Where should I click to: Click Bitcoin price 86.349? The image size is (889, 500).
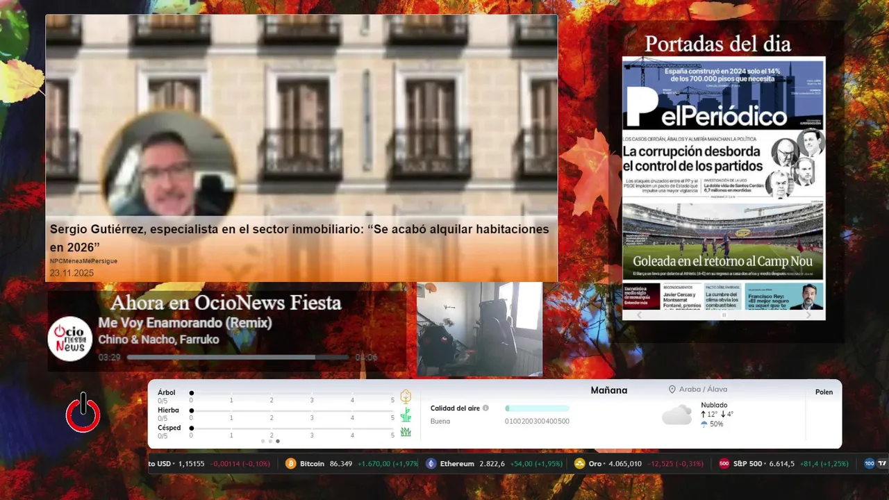click(x=340, y=464)
